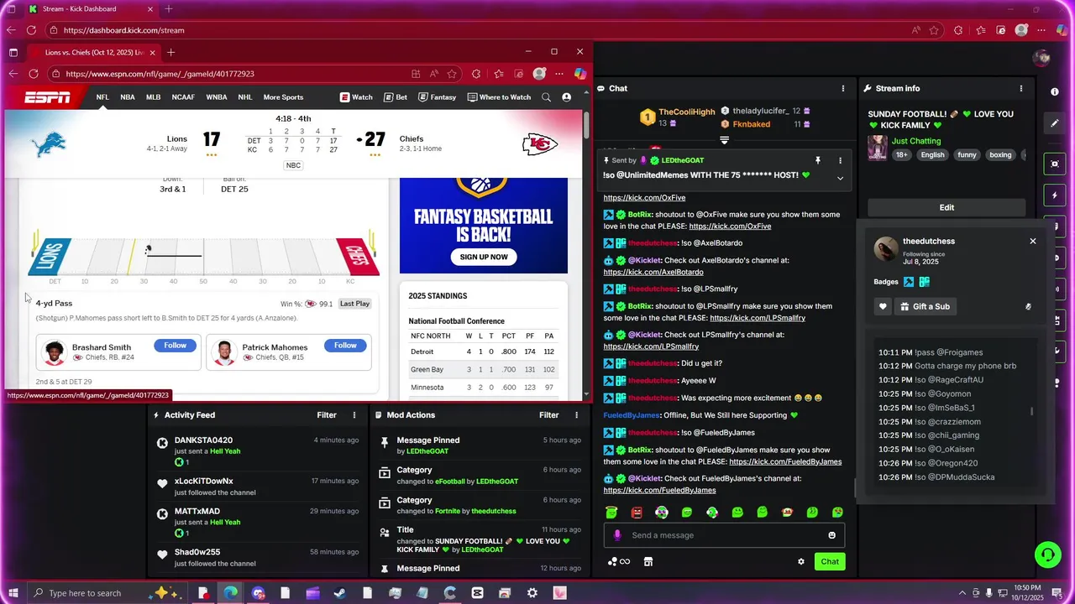This screenshot has height=604, width=1075.
Task: Open browser settings and more menu
Action: pos(559,74)
